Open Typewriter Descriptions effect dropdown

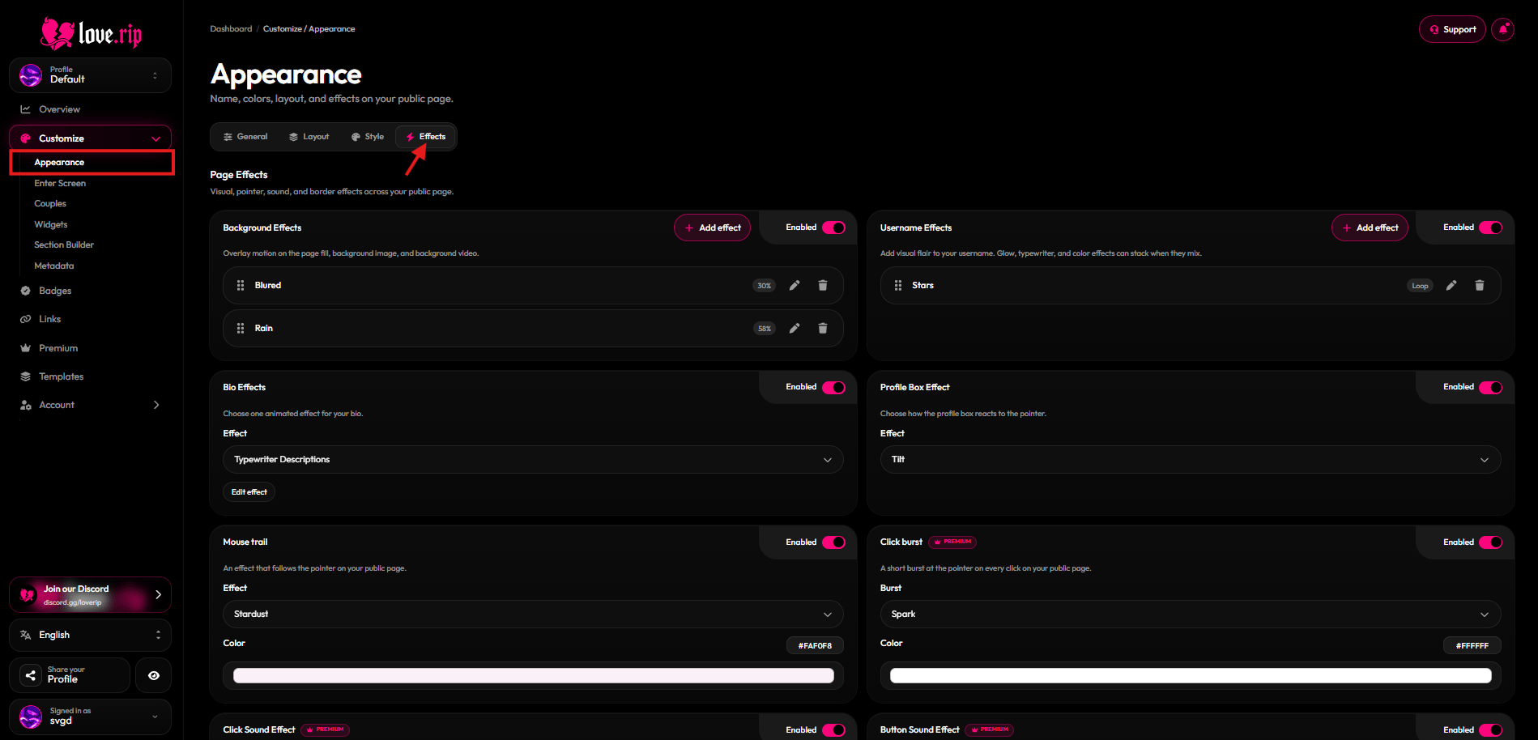pos(533,459)
